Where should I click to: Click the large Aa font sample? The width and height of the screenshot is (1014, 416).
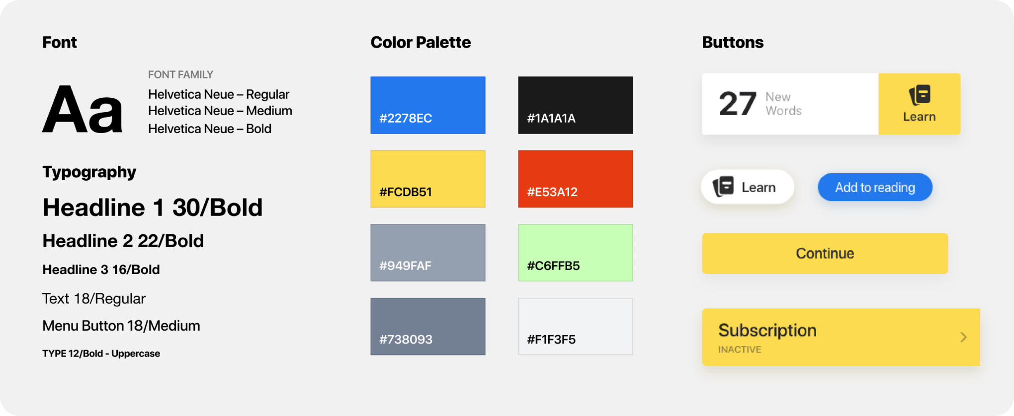click(x=83, y=109)
